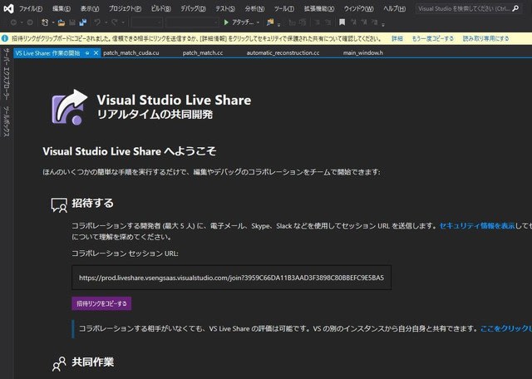Click the Visual Studio Live Share へようこそ heading
Viewport: 532px width, 379px height.
point(130,151)
